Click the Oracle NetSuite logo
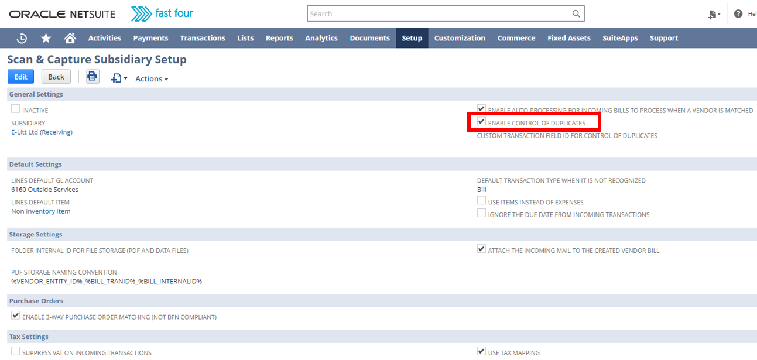Viewport: 757px width, 360px height. point(63,13)
